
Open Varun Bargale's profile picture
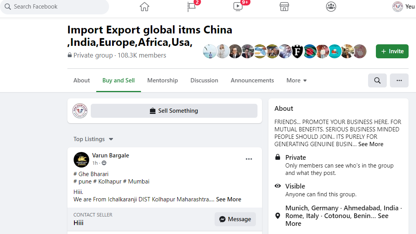[81, 160]
